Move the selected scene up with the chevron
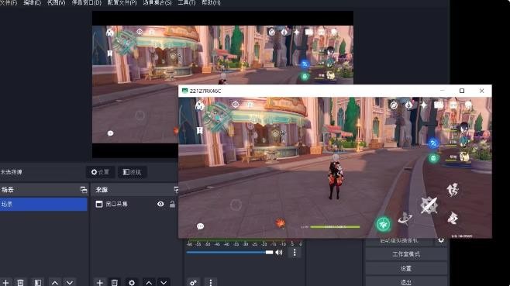 [x=55, y=282]
